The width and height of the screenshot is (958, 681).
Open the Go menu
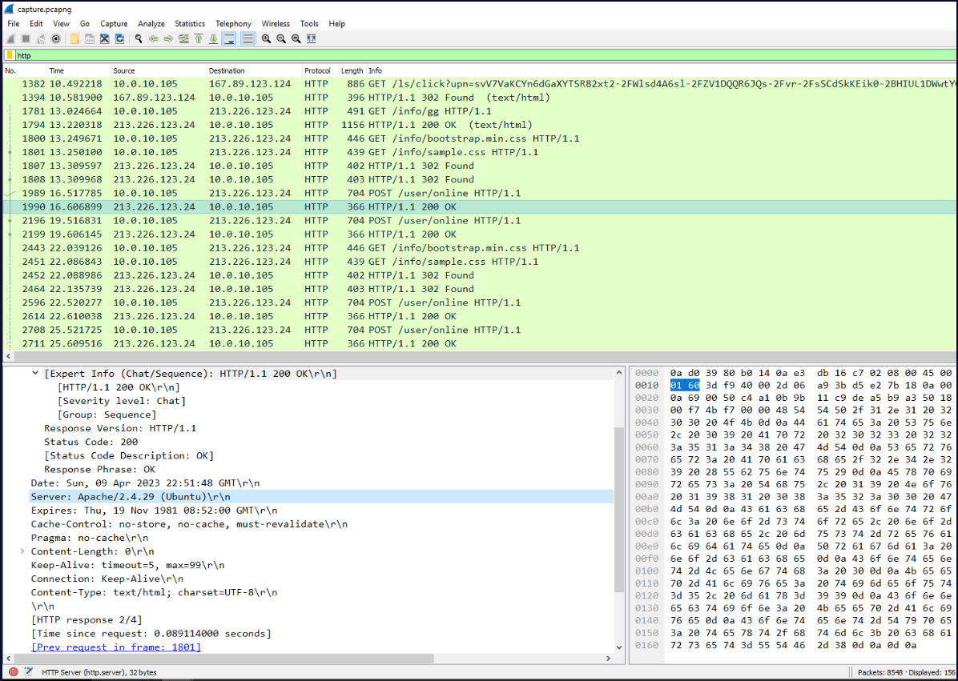85,24
